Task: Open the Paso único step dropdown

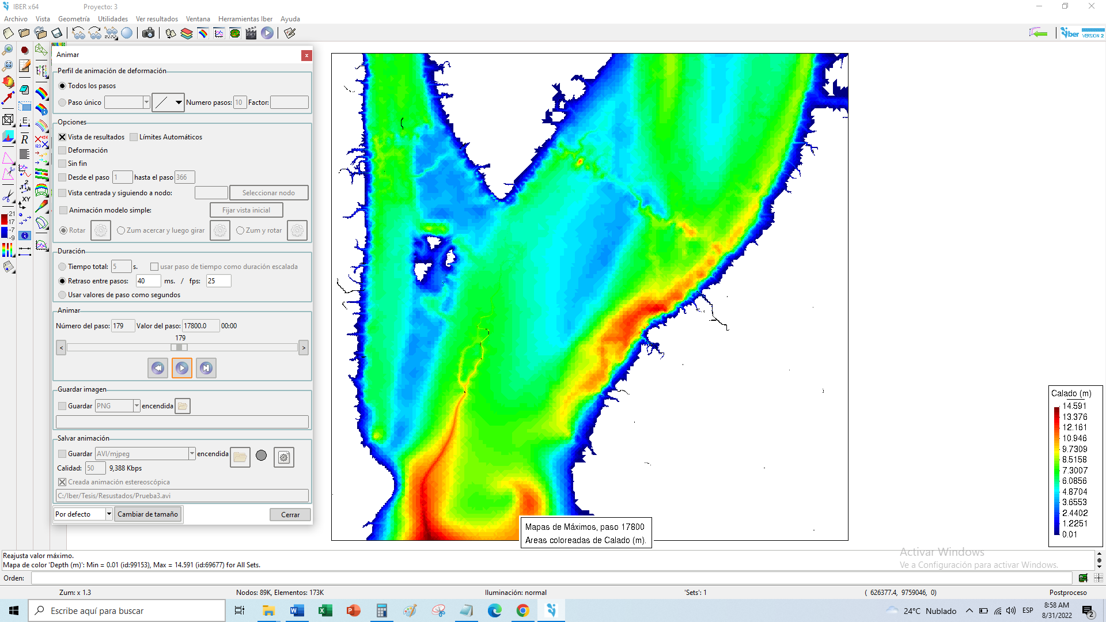Action: (146, 103)
